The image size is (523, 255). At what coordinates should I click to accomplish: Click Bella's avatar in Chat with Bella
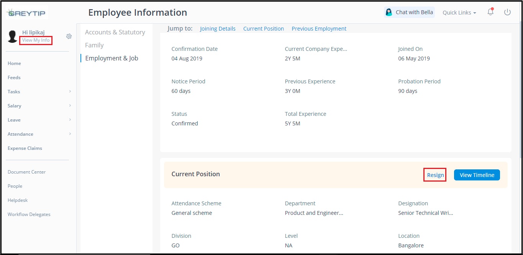[388, 12]
